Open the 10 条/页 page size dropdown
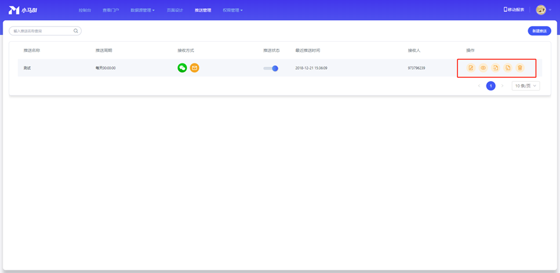The width and height of the screenshot is (560, 273). pyautogui.click(x=525, y=86)
